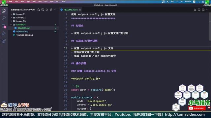Click the '```js' code fence line
211x118 pixels.
pos(75,86)
